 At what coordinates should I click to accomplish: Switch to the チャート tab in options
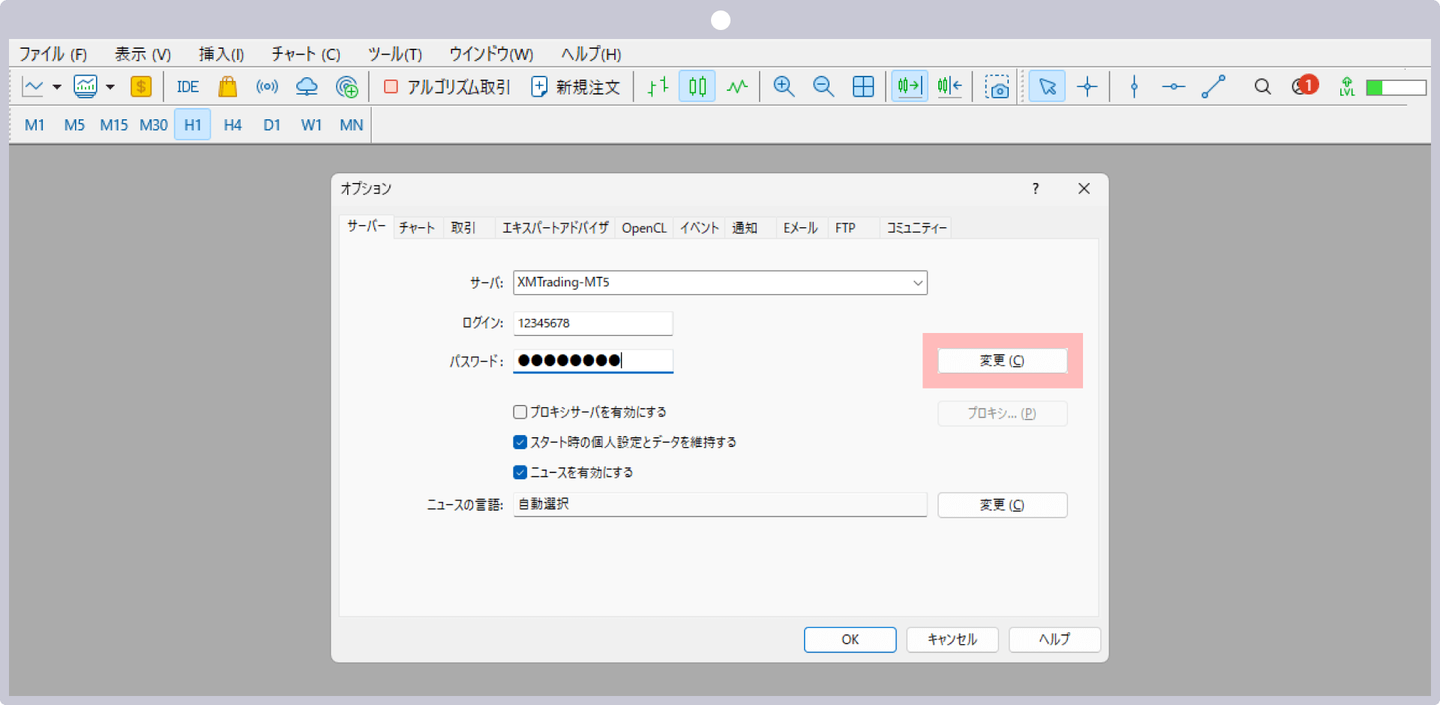coord(417,228)
